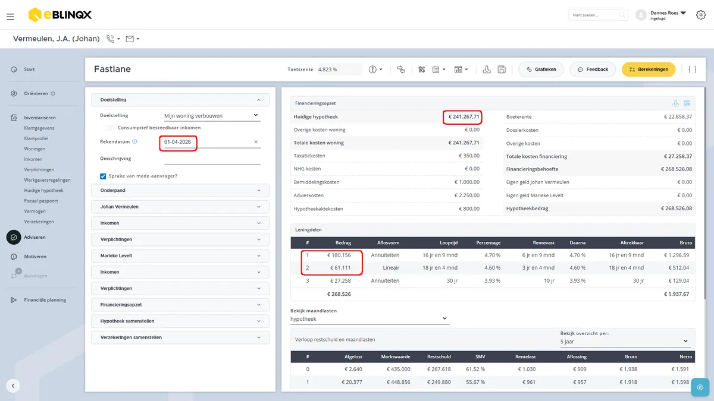Open the Doelstelling dropdown 'Mijn woning verbouwen'
Viewport: 714px width, 401px height.
pos(212,115)
